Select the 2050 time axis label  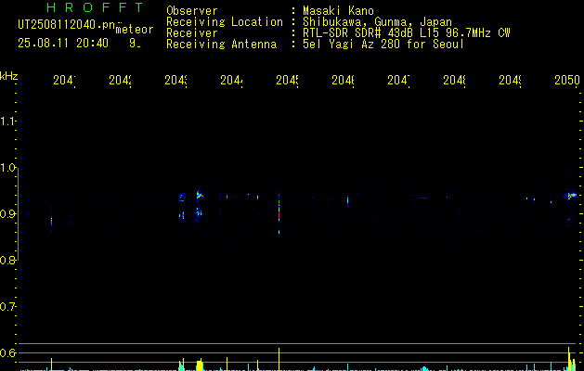click(x=567, y=80)
